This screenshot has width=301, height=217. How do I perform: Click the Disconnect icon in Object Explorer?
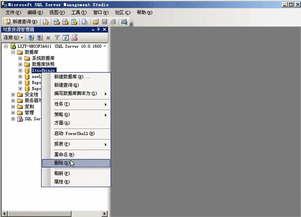(x=40, y=38)
